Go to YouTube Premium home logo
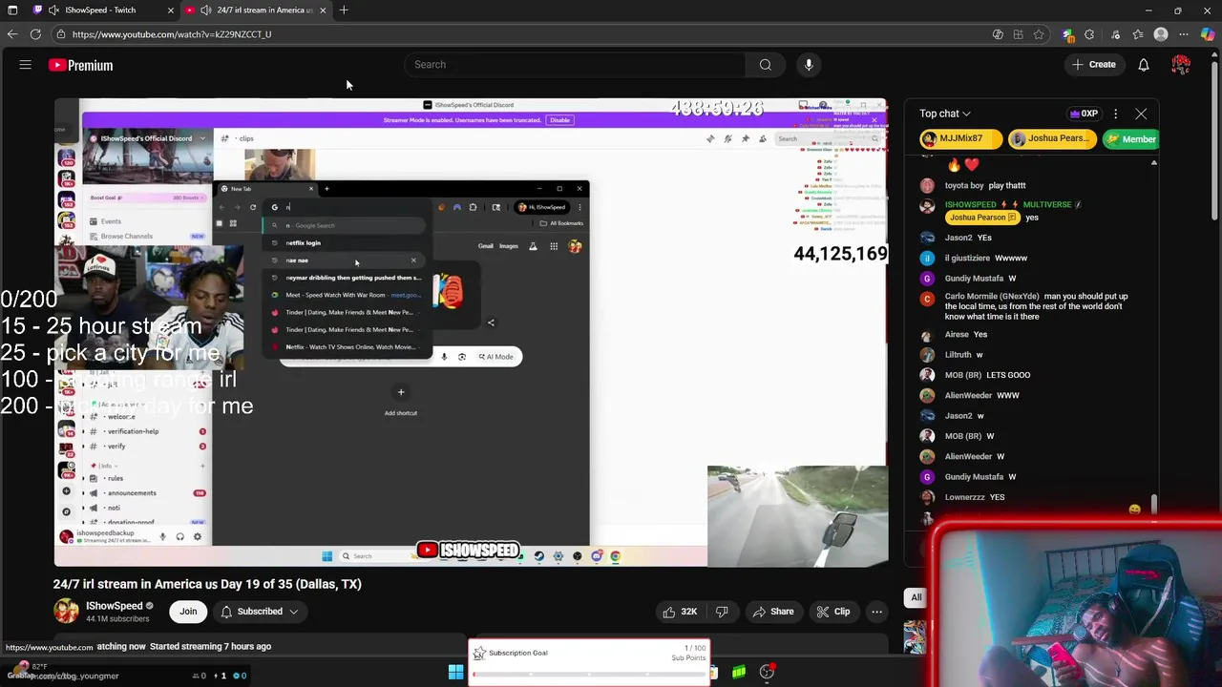The image size is (1222, 687). 81,65
